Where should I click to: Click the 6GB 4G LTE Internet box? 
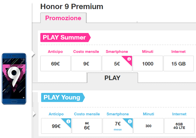179,126
